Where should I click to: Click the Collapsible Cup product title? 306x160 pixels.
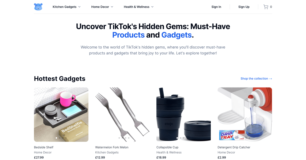click(167, 147)
